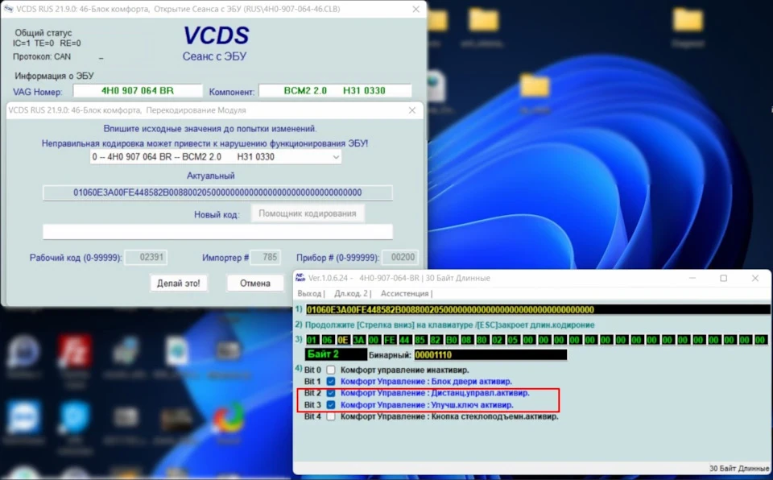Open the Выход menu
Viewport: 773px width, 480px height.
(x=310, y=293)
